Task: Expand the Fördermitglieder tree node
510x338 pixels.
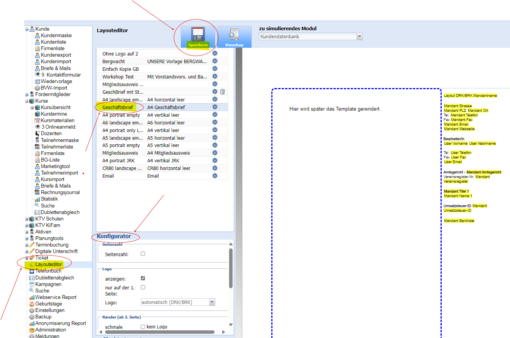Action: [27, 95]
